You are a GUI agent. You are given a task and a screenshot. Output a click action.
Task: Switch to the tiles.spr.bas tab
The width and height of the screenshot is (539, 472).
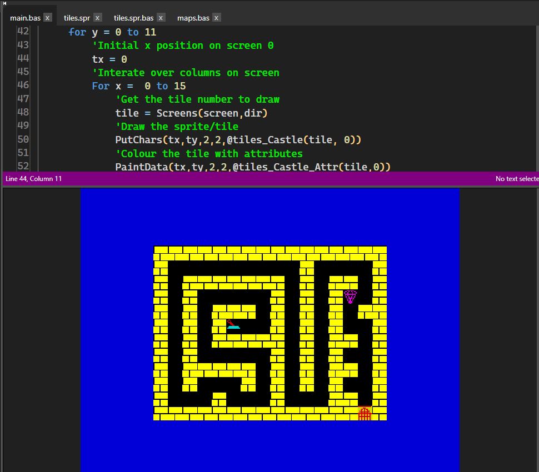coord(133,18)
